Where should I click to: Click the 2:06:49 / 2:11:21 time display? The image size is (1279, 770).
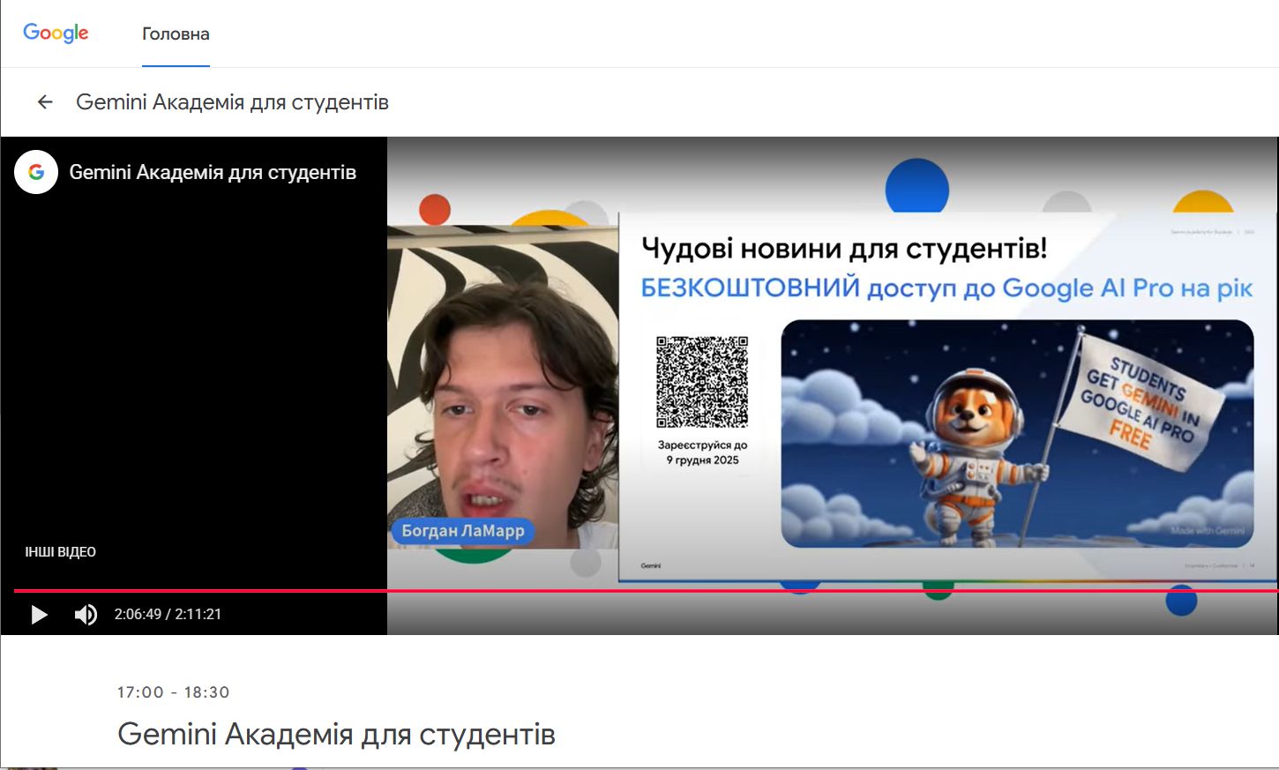pyautogui.click(x=168, y=615)
